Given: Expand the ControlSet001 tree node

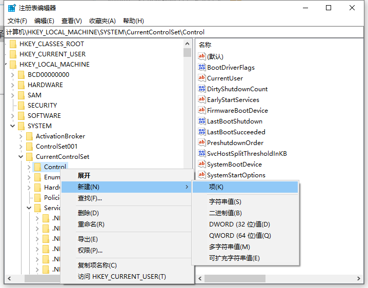Looking at the screenshot, I should point(21,147).
